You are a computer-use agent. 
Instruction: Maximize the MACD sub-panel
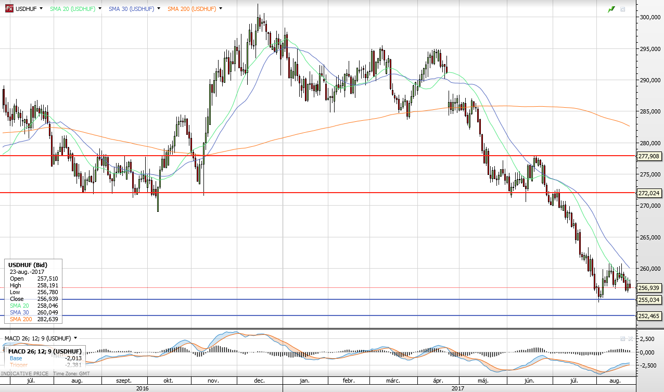coord(623,338)
